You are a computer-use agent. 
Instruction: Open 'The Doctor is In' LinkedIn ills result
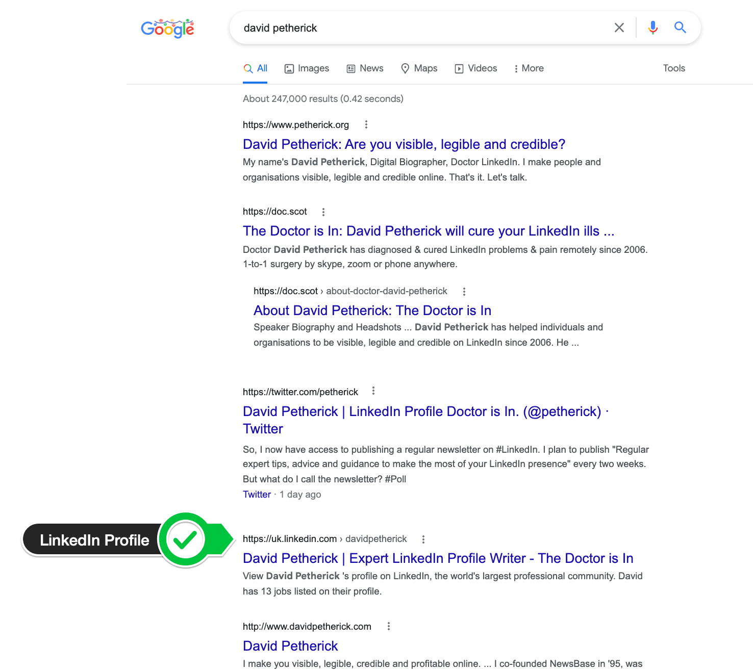429,231
